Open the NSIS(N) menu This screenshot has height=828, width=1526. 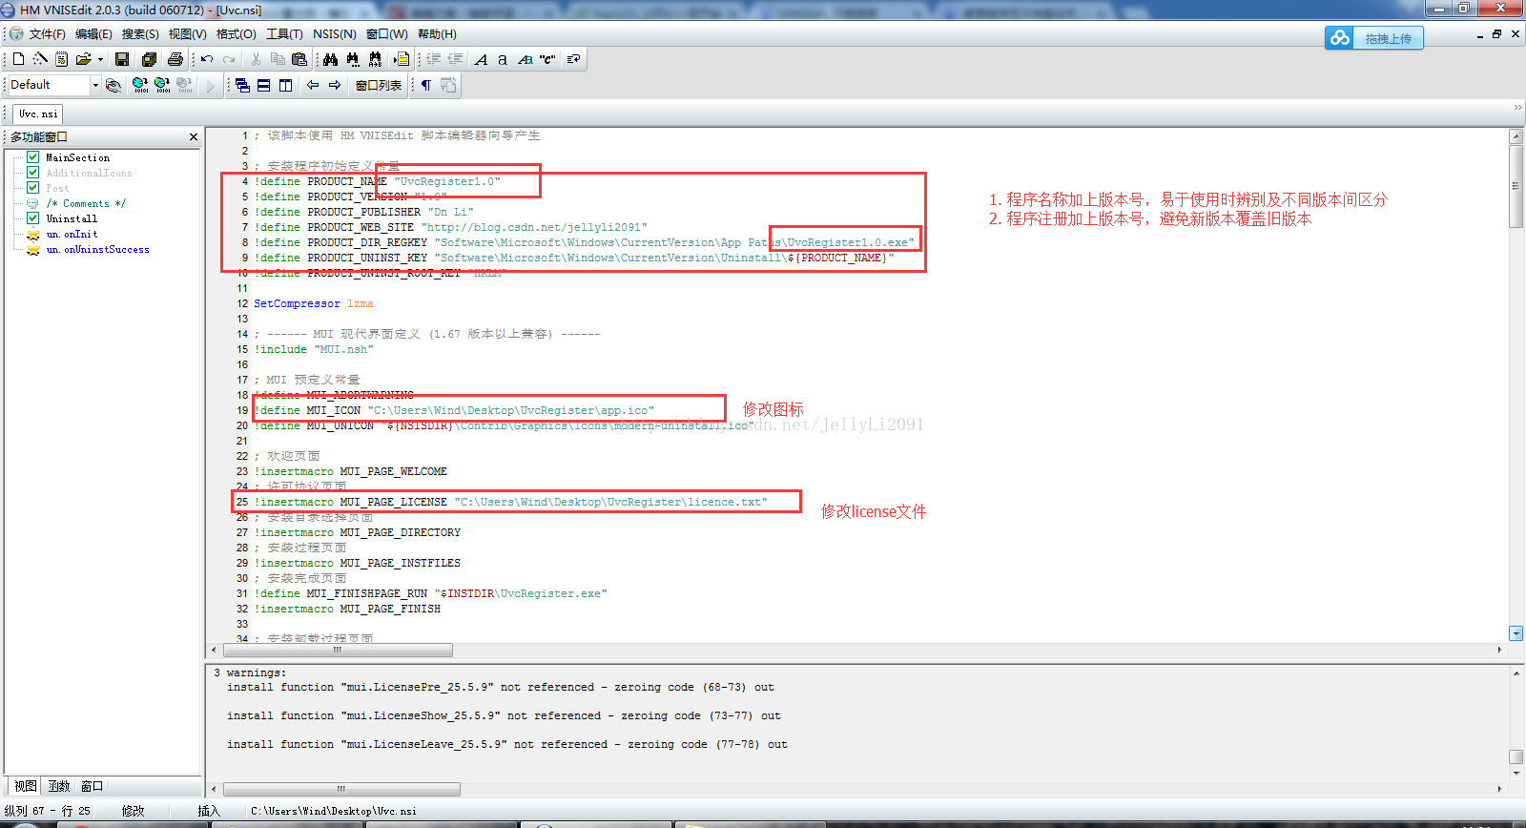pyautogui.click(x=335, y=34)
